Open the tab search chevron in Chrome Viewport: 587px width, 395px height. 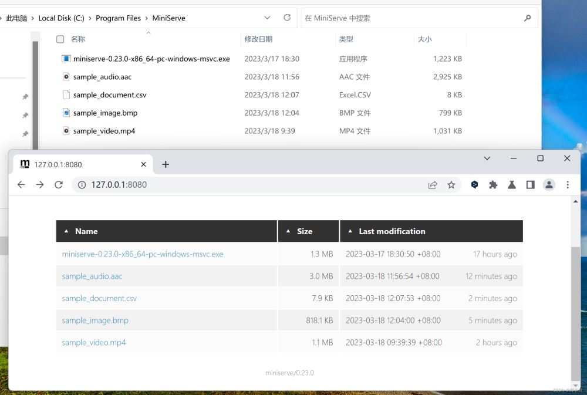487,158
